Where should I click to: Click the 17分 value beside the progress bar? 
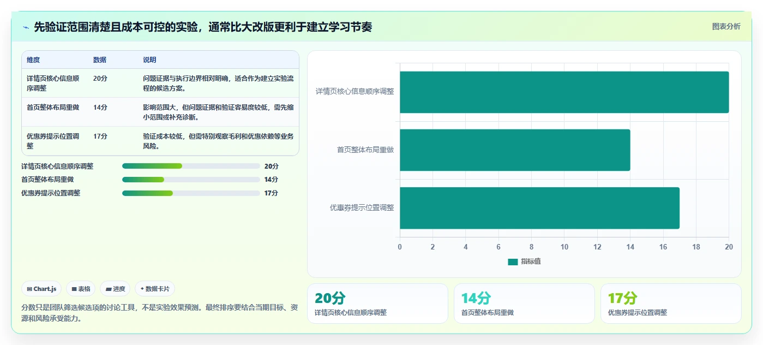(271, 193)
